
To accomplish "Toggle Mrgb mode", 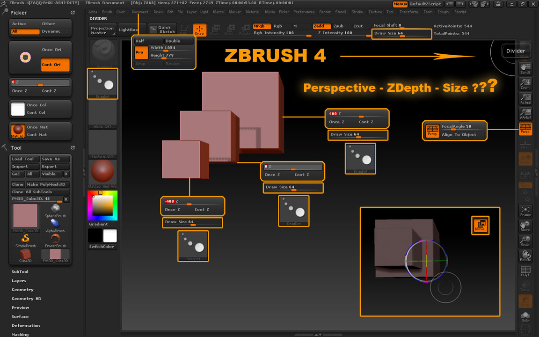I will pyautogui.click(x=262, y=26).
